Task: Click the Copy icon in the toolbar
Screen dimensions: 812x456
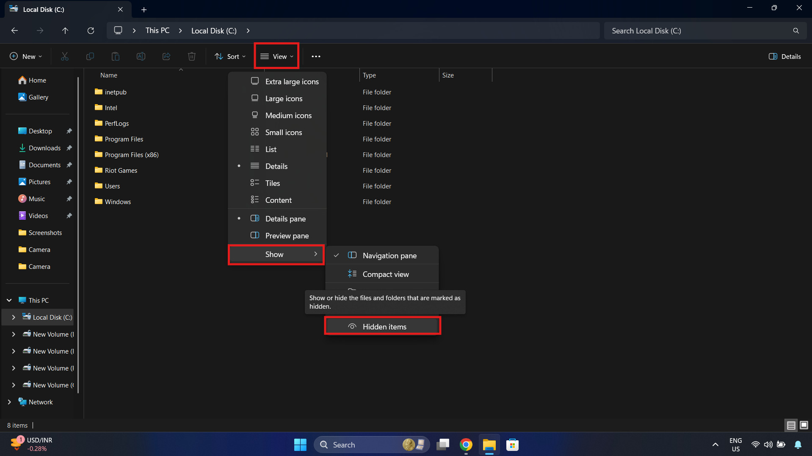Action: pos(90,56)
